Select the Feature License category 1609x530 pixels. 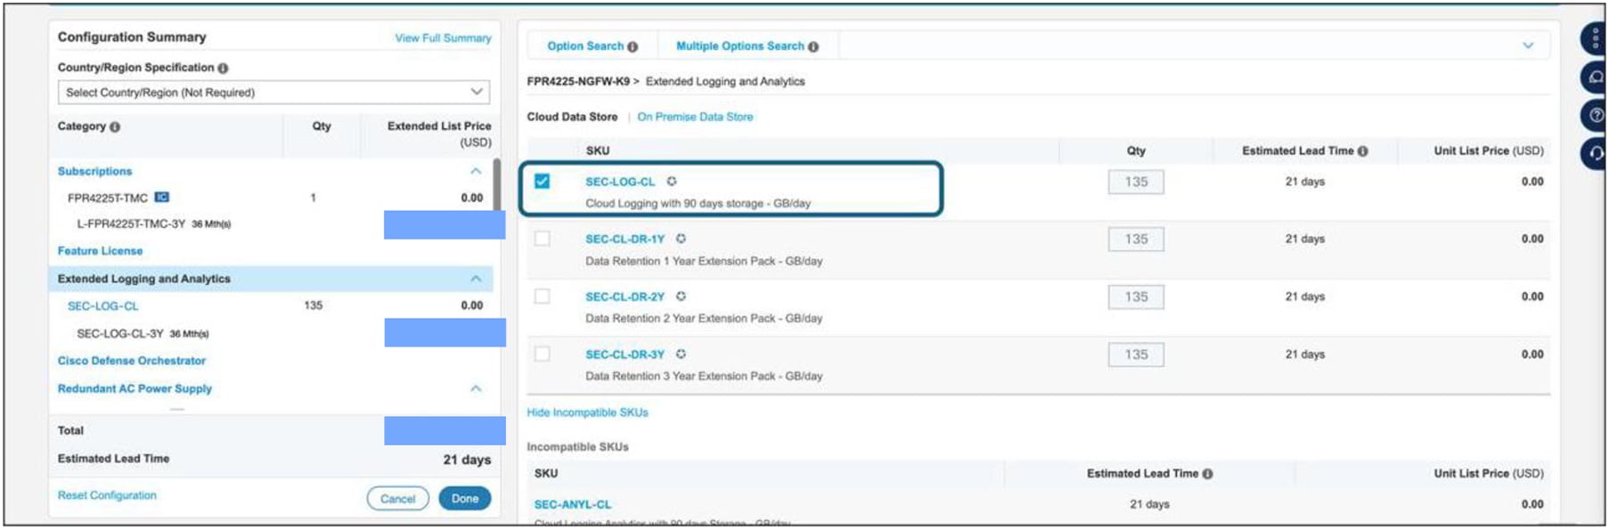(100, 251)
